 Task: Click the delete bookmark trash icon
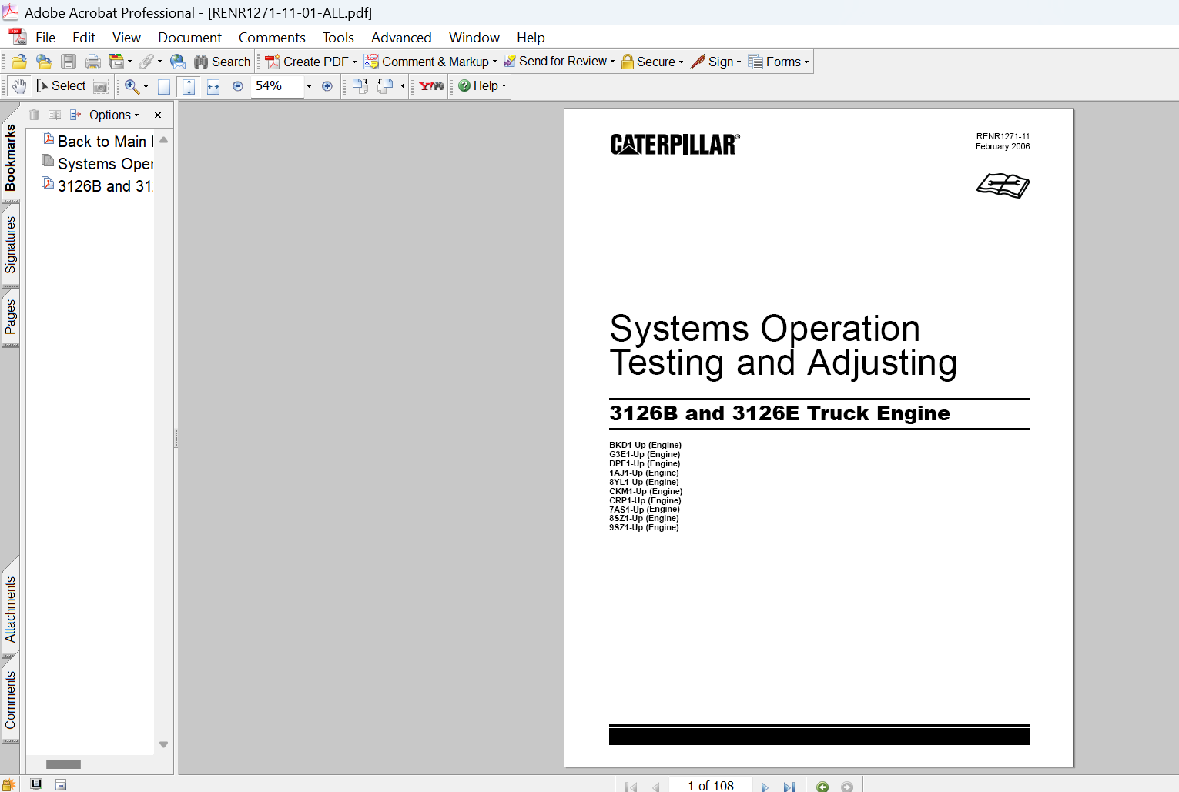click(34, 115)
